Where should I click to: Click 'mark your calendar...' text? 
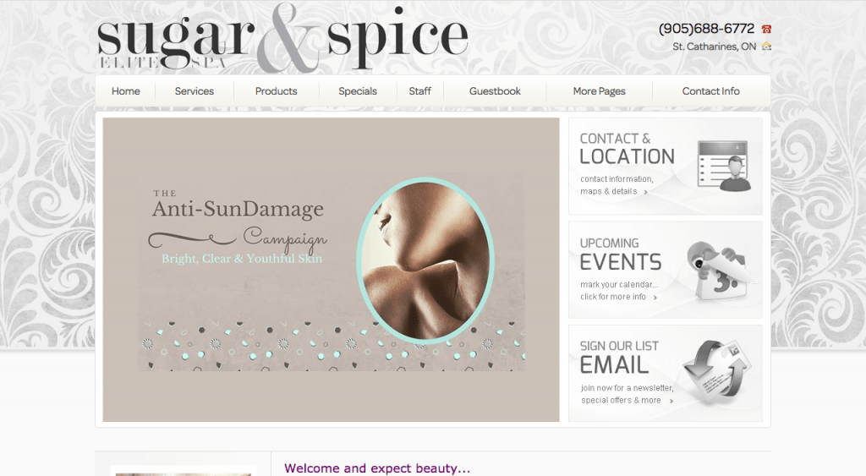coord(619,284)
